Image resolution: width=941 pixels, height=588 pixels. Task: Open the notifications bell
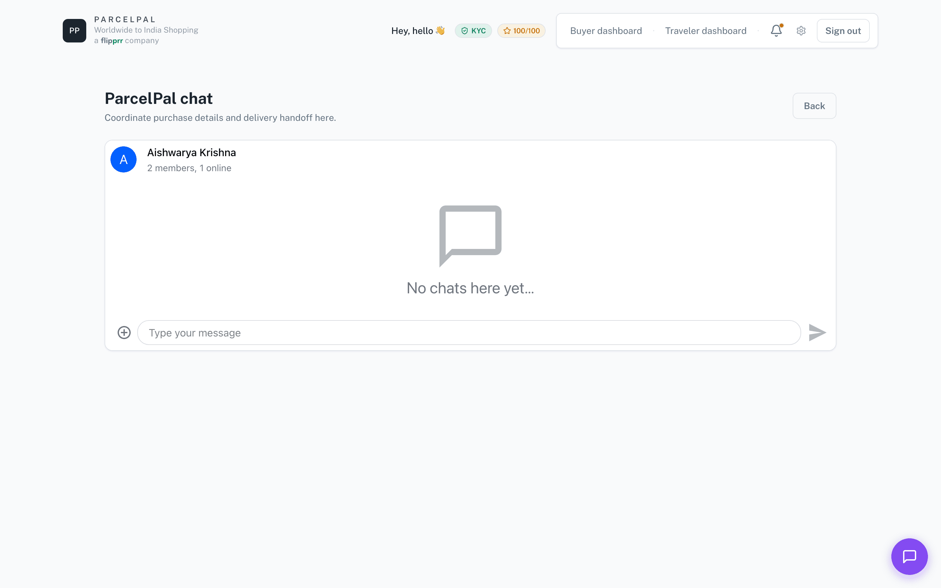click(x=776, y=31)
